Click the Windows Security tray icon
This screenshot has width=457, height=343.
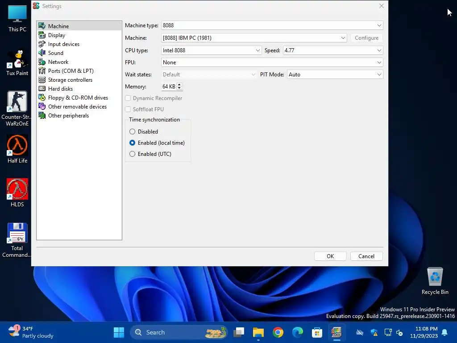tap(374, 332)
